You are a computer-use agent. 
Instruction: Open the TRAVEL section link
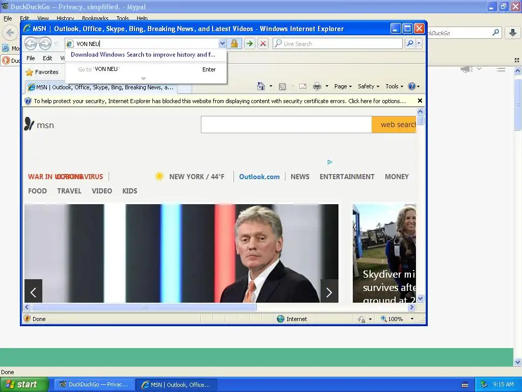tap(69, 191)
